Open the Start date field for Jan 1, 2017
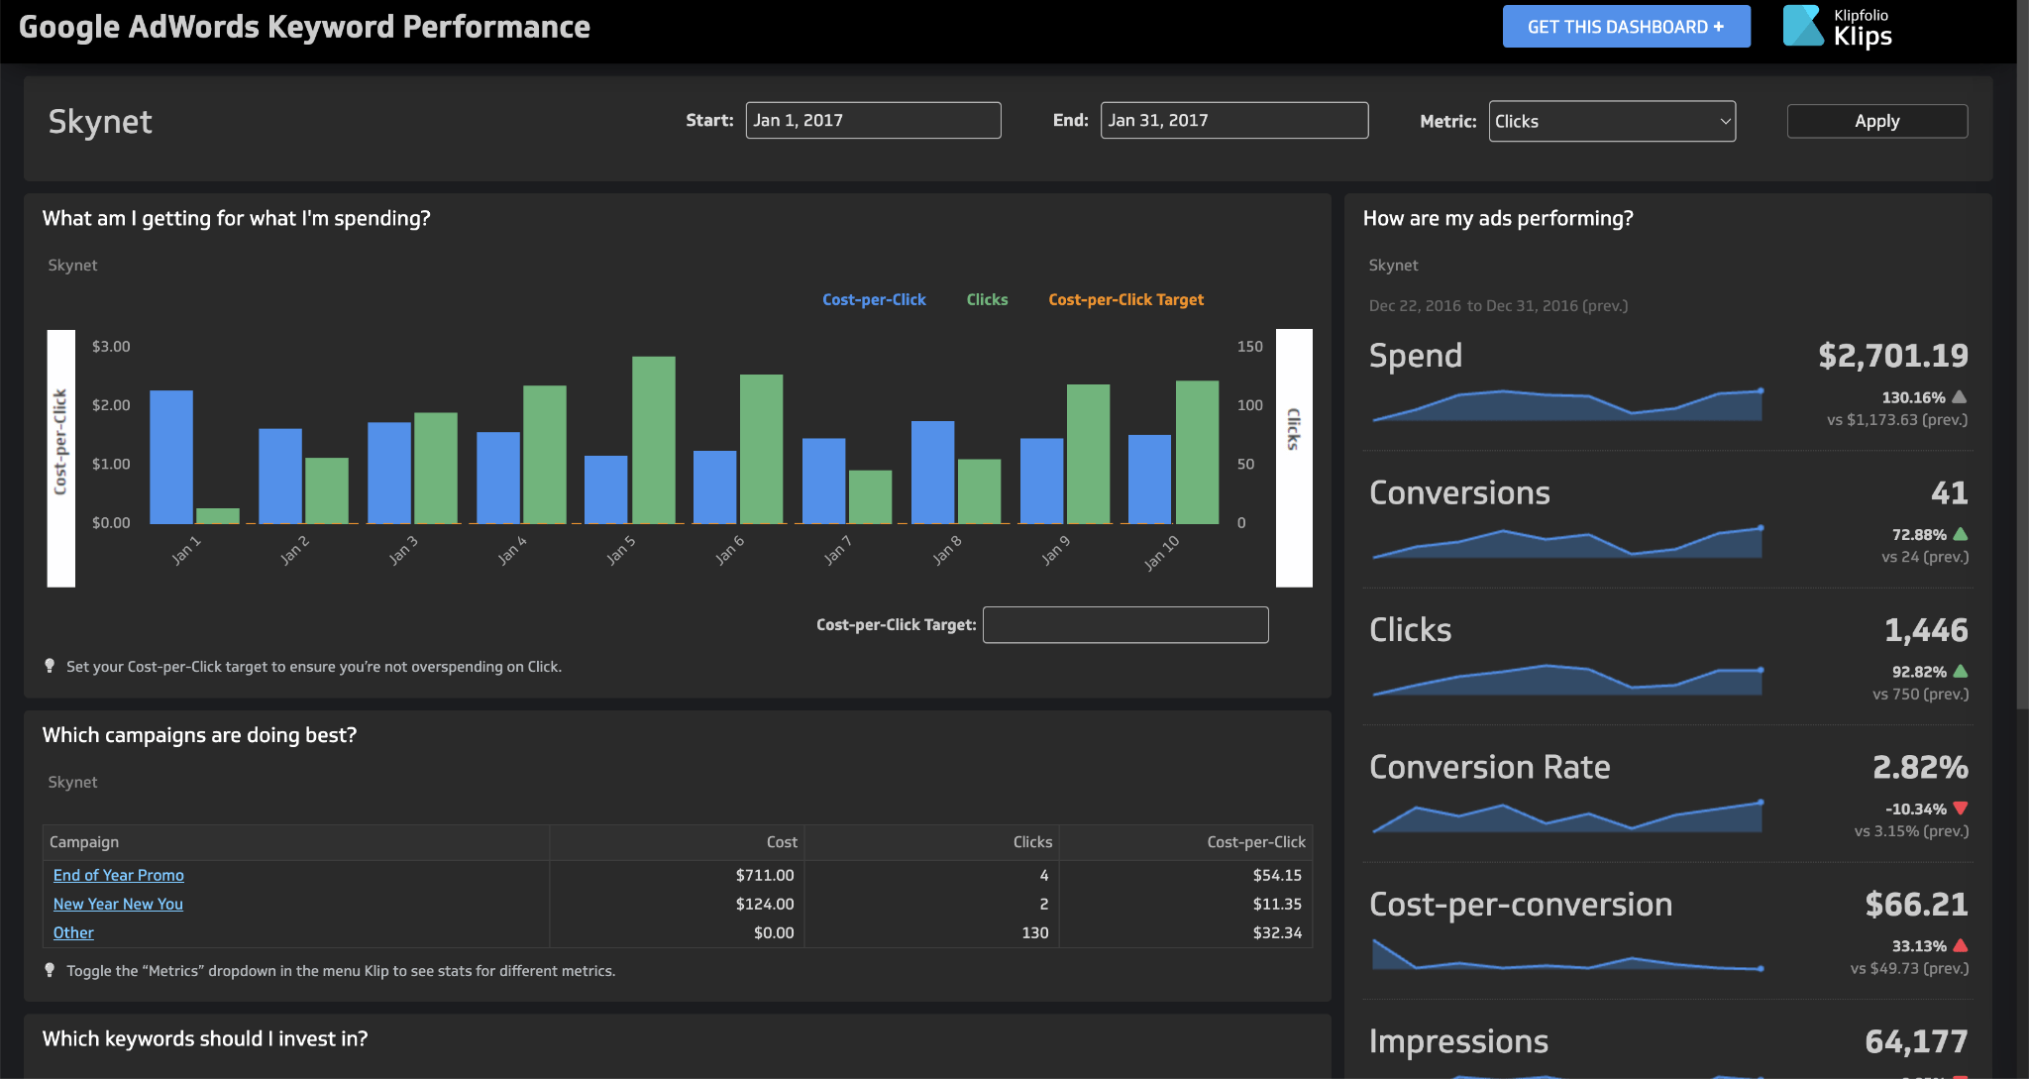Image resolution: width=2029 pixels, height=1079 pixels. pos(872,120)
